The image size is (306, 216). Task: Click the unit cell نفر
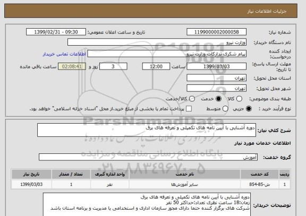click(109, 184)
